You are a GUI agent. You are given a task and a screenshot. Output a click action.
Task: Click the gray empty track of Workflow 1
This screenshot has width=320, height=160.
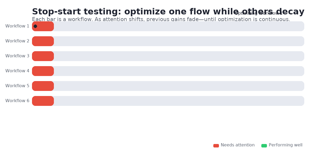[x=179, y=26]
